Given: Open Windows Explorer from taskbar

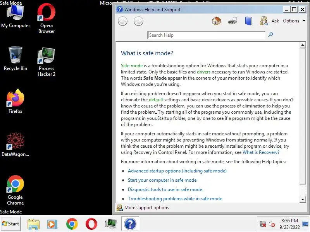Looking at the screenshot, I should point(33,224).
